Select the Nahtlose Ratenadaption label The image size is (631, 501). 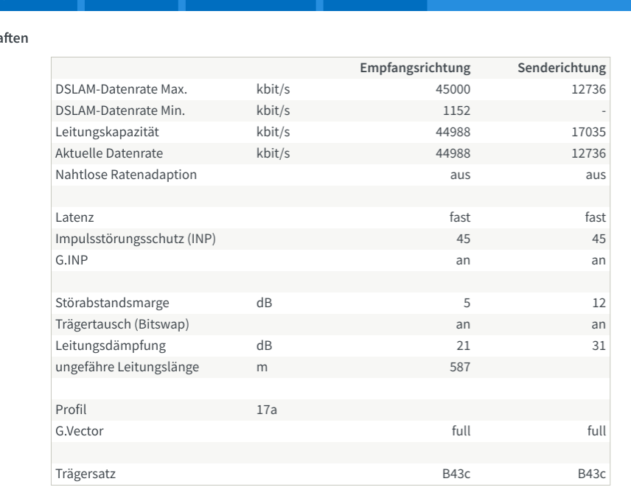pyautogui.click(x=126, y=175)
